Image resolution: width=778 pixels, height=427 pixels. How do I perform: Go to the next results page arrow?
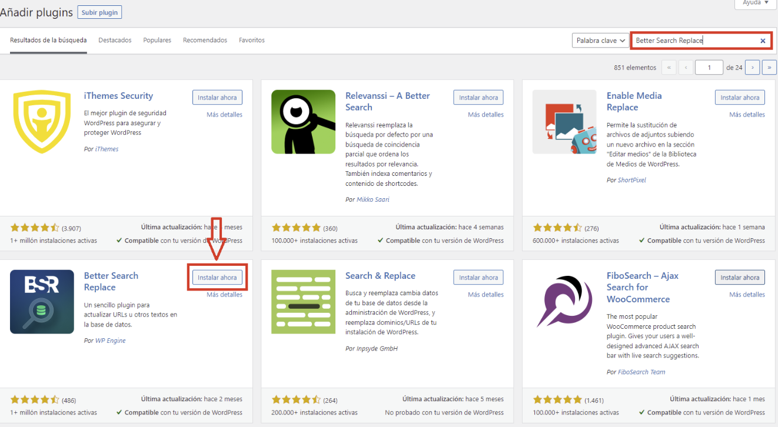click(752, 68)
